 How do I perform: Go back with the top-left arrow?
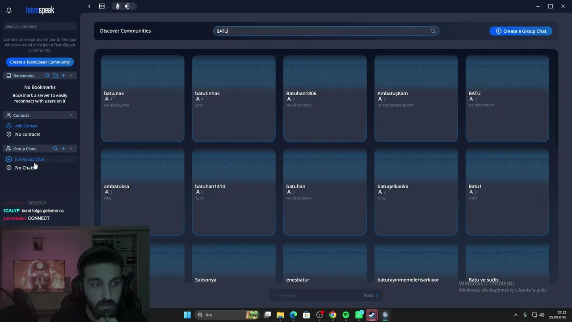point(89,6)
